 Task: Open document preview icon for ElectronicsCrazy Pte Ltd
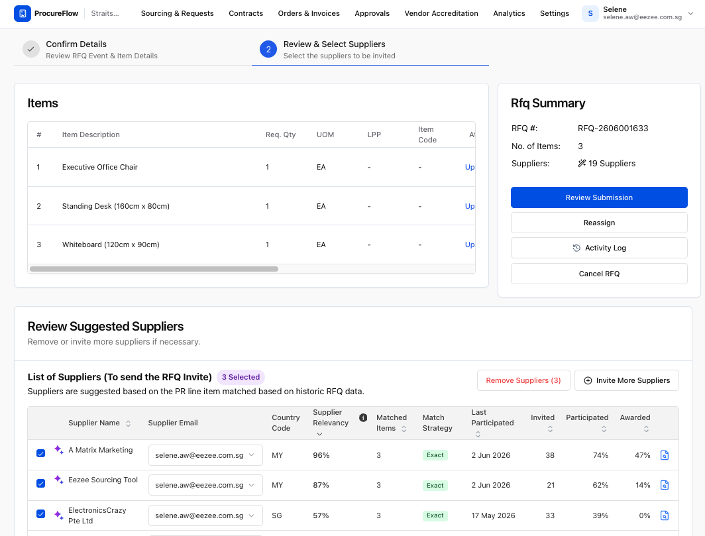tap(664, 515)
